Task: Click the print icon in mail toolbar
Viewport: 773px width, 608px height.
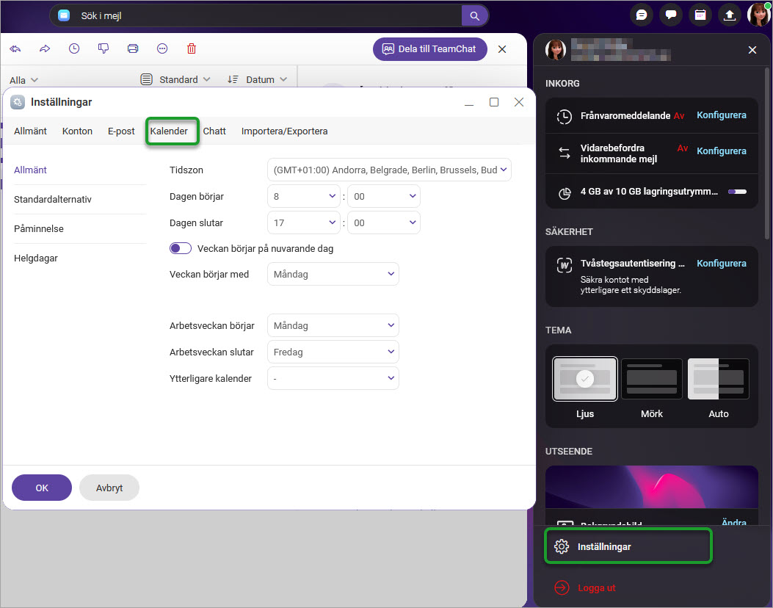Action: coord(133,48)
